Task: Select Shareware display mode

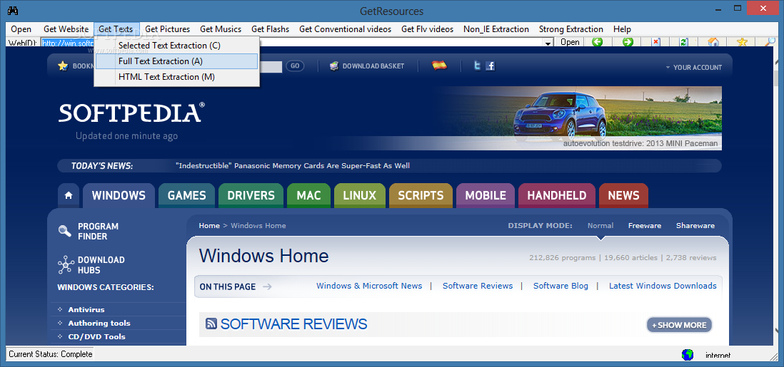Action: pos(695,226)
